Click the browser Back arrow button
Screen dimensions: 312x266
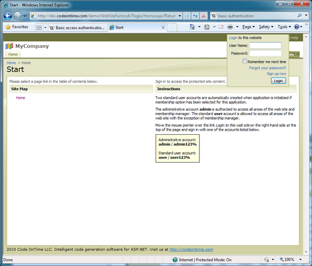pos(8,16)
